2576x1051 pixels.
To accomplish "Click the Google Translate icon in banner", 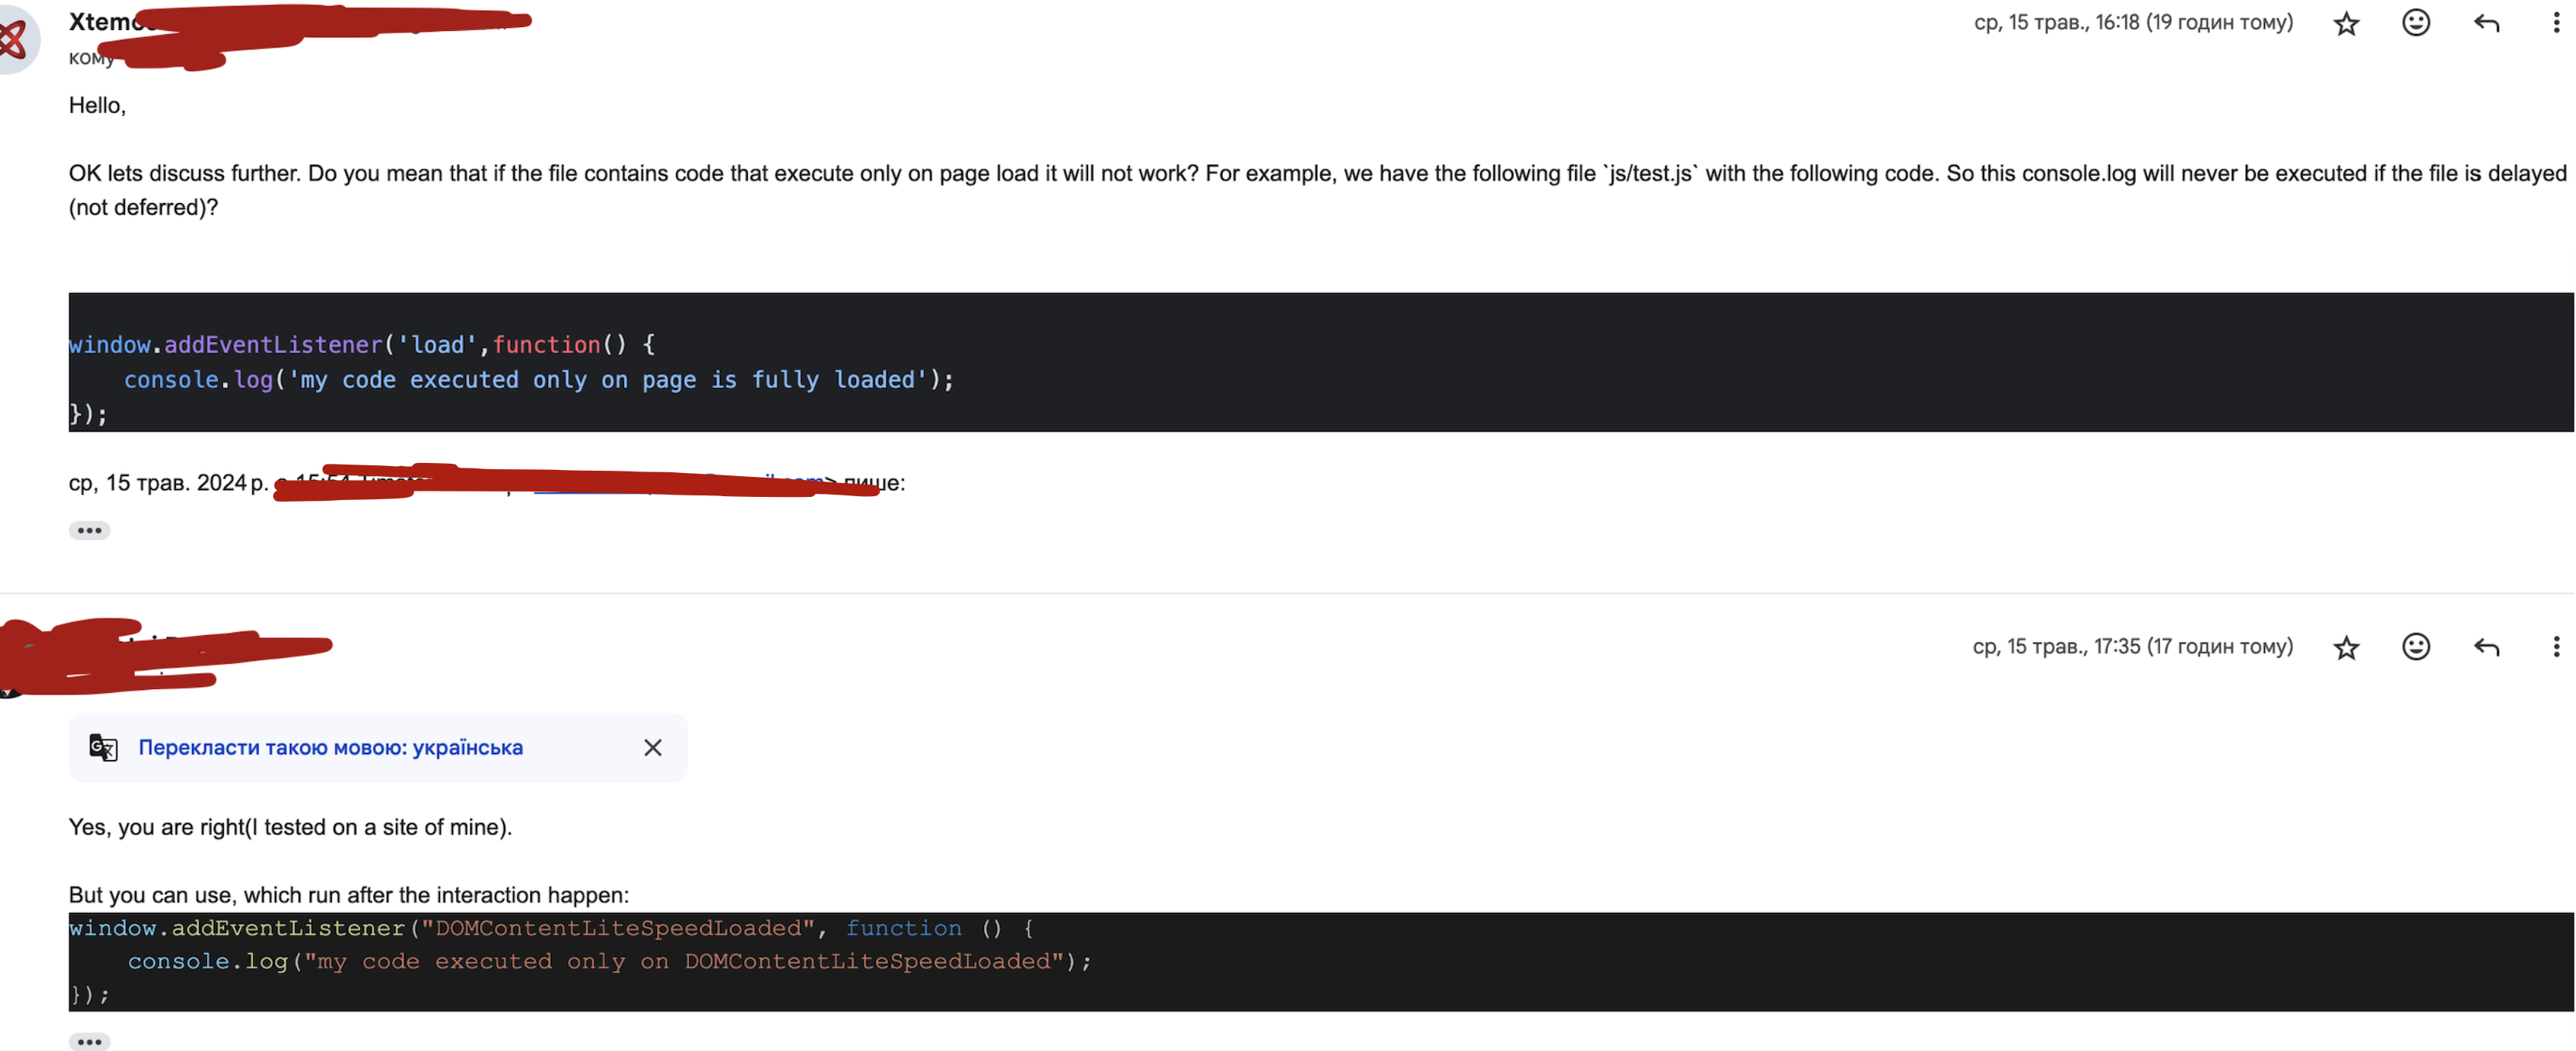I will tap(103, 747).
